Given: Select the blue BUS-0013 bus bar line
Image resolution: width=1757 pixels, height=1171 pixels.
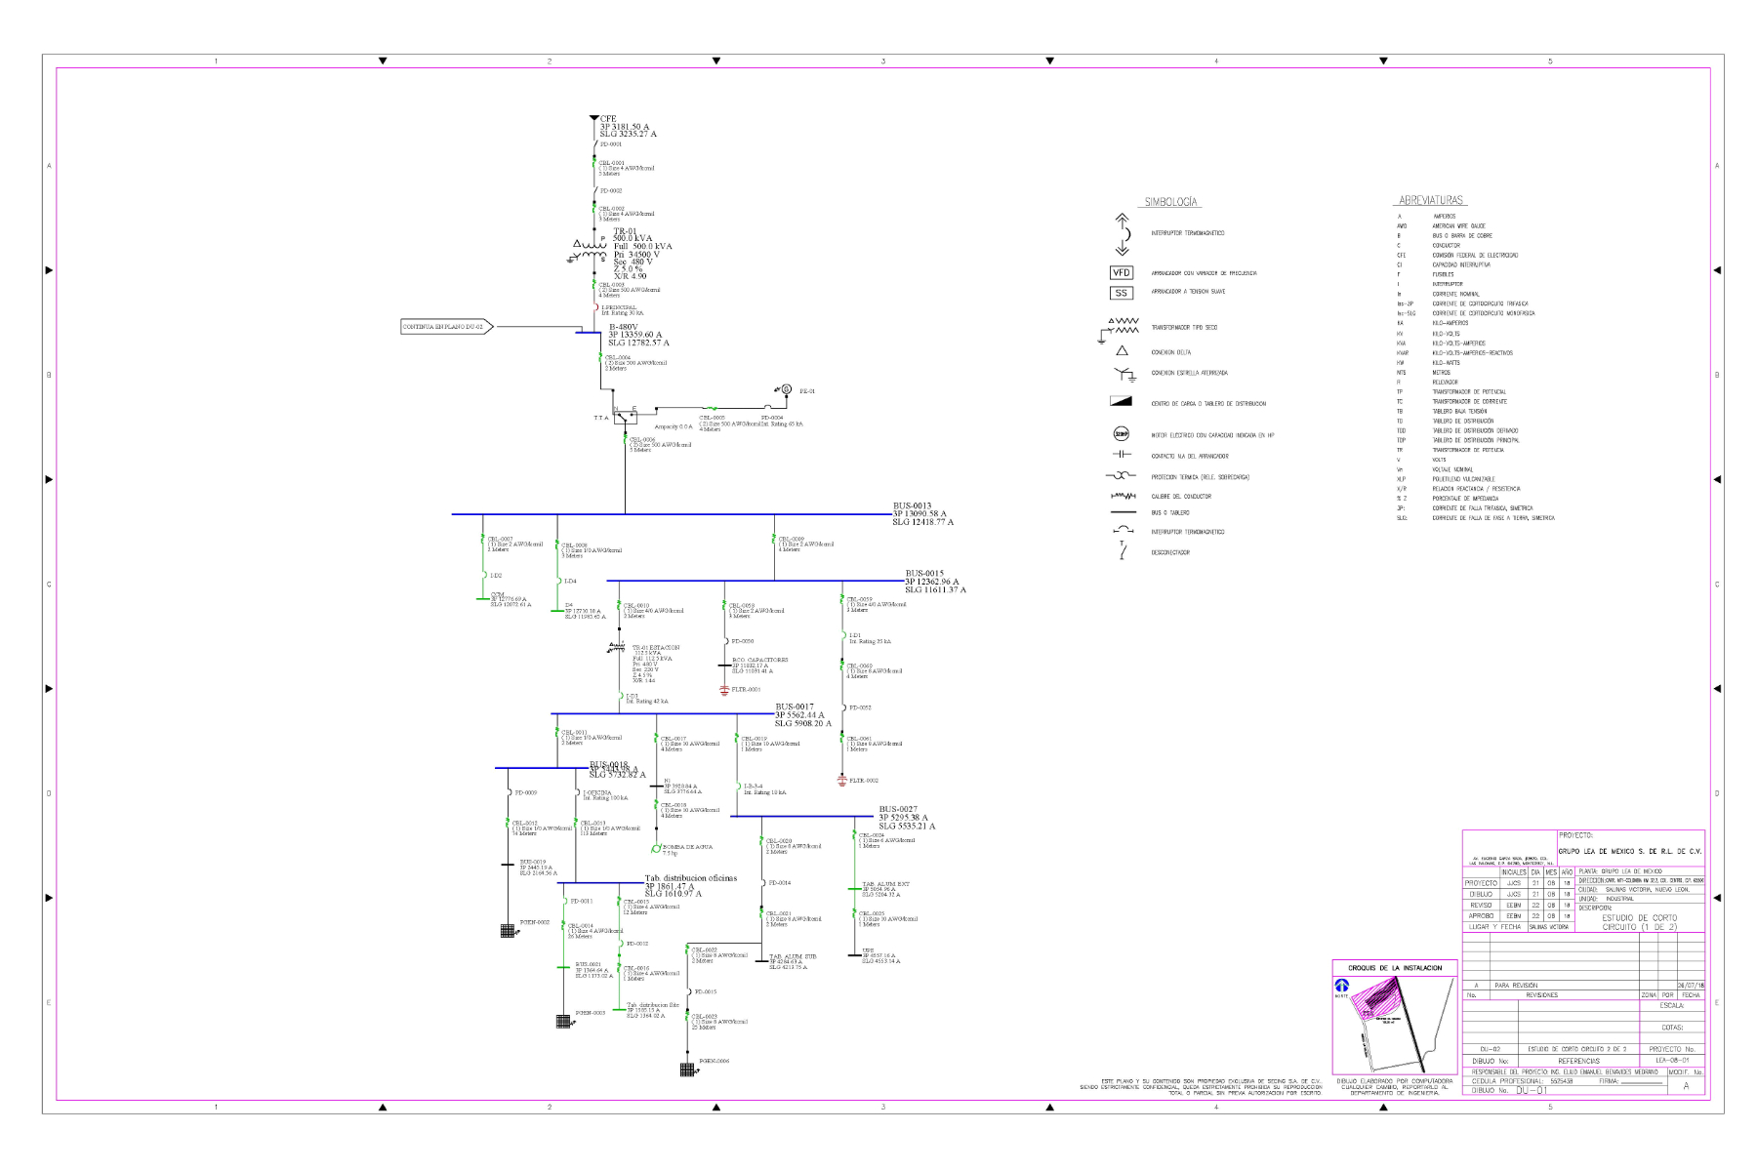Looking at the screenshot, I should tap(670, 514).
